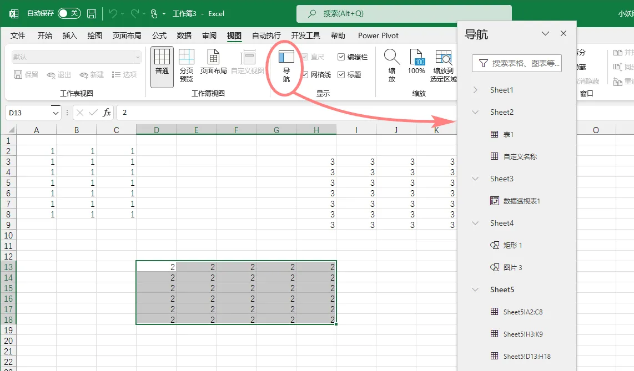
Task: Open the Name Box dropdown arrow
Action: click(x=56, y=113)
